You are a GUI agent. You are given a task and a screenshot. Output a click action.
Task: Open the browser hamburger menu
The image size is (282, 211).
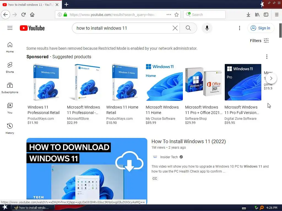(277, 15)
